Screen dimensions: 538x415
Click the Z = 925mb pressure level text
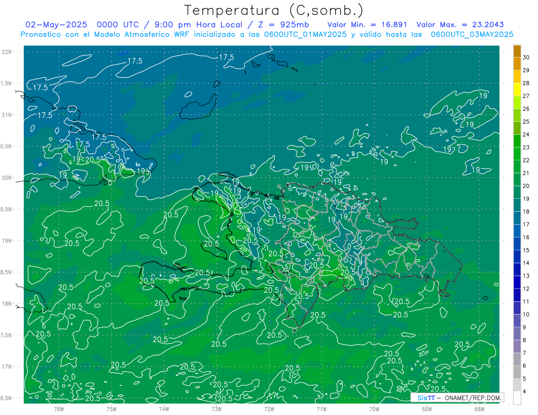(x=284, y=25)
